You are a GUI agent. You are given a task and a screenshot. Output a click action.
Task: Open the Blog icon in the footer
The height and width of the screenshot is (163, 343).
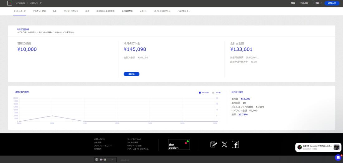click(x=214, y=144)
